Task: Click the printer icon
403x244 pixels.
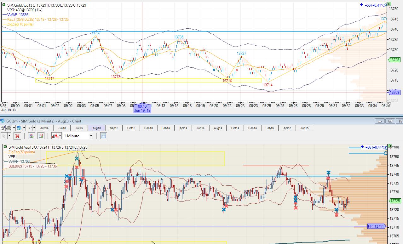Action: 9,128
